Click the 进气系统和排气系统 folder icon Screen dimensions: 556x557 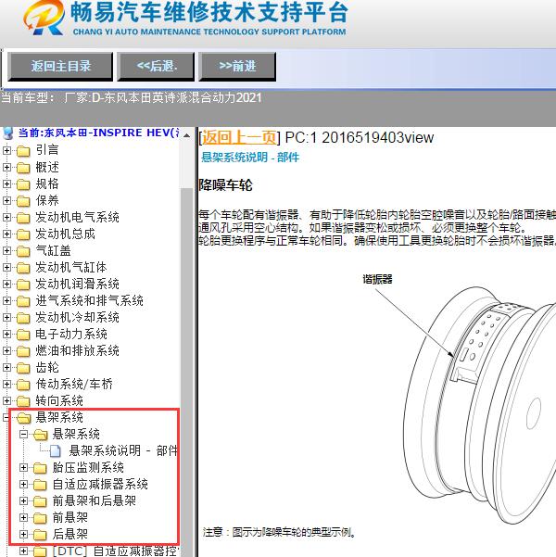click(x=23, y=301)
